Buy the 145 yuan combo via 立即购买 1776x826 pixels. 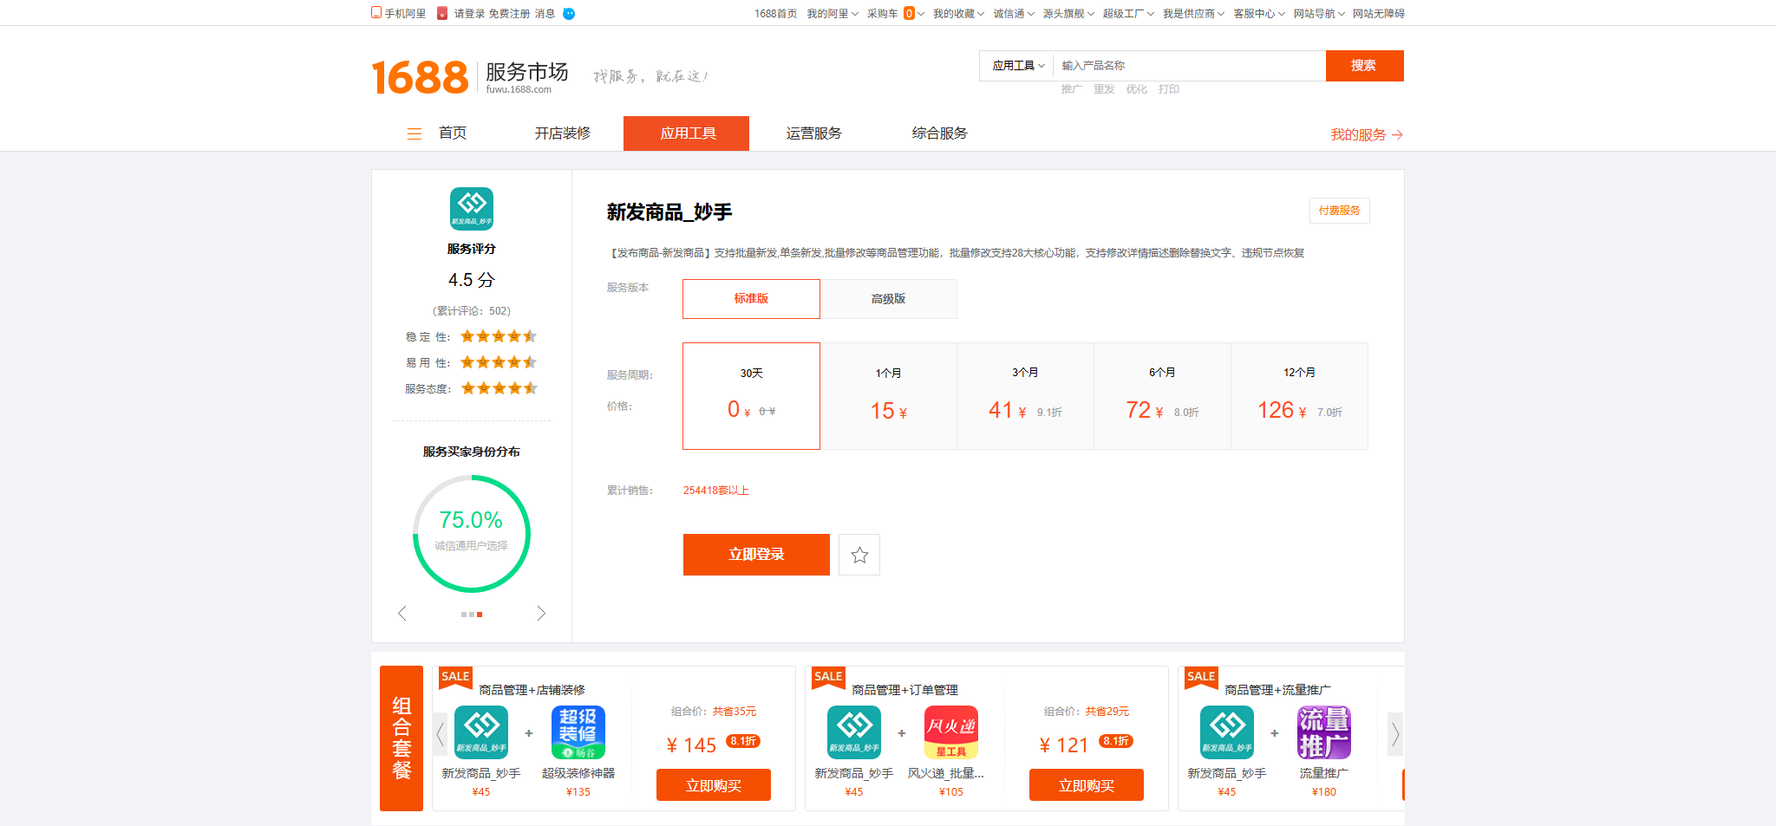[714, 785]
